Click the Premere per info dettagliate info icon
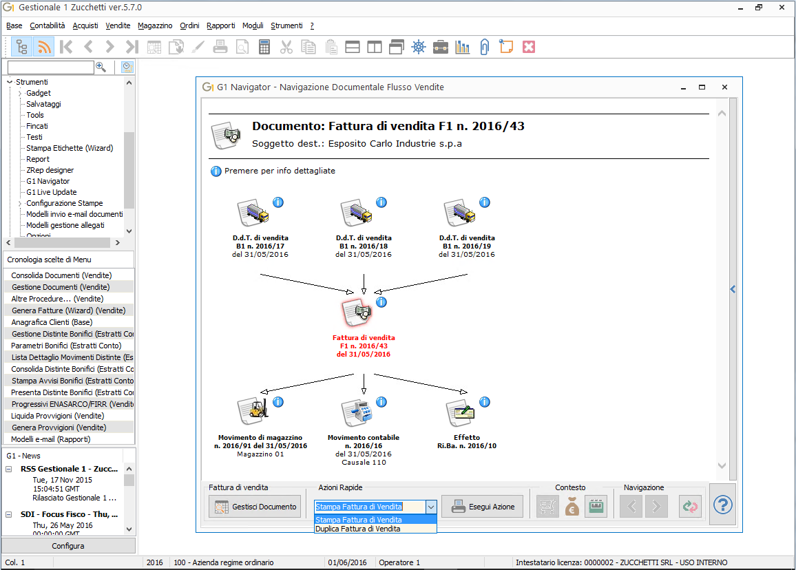 coord(216,171)
